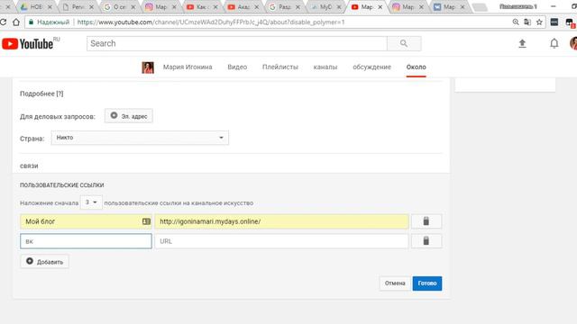
Task: Click the Эл. адрес button
Action: pos(129,116)
